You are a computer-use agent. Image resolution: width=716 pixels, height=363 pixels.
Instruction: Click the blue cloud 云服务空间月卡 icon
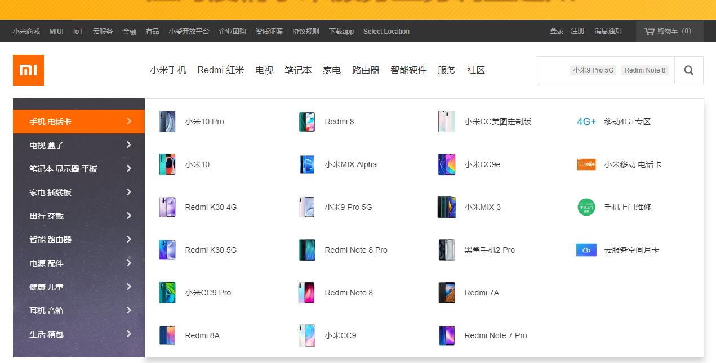coord(586,250)
